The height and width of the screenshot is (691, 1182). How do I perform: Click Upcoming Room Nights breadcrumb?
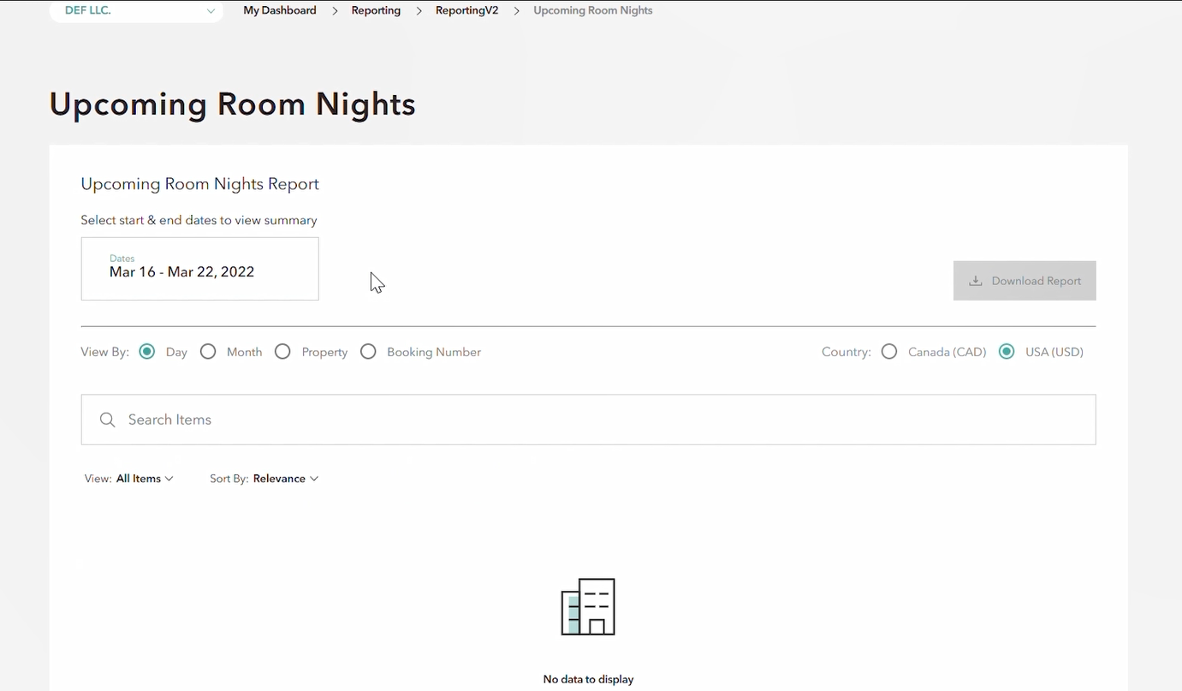[x=593, y=11]
